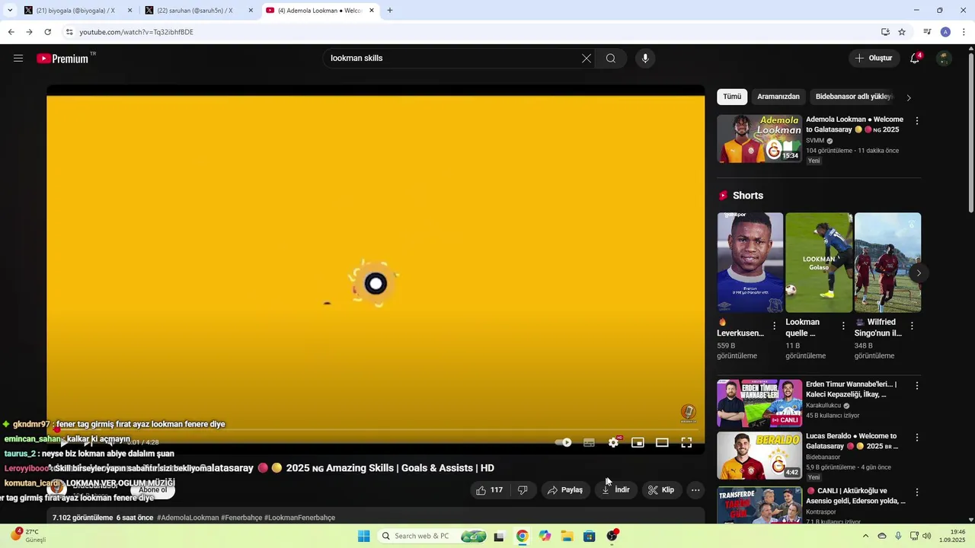Click the Klip button
The width and height of the screenshot is (975, 548).
tap(661, 490)
